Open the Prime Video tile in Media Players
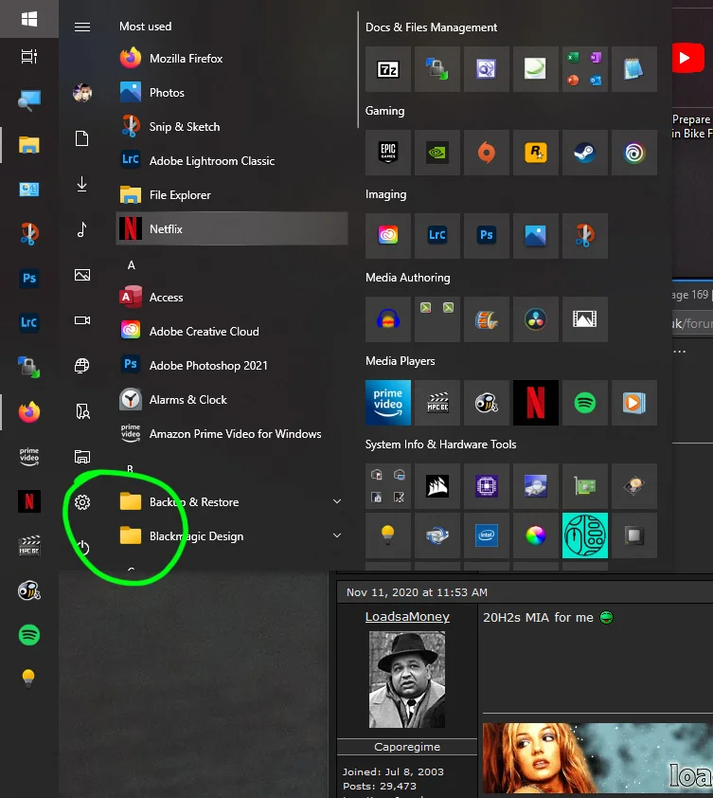The height and width of the screenshot is (798, 713). (388, 403)
